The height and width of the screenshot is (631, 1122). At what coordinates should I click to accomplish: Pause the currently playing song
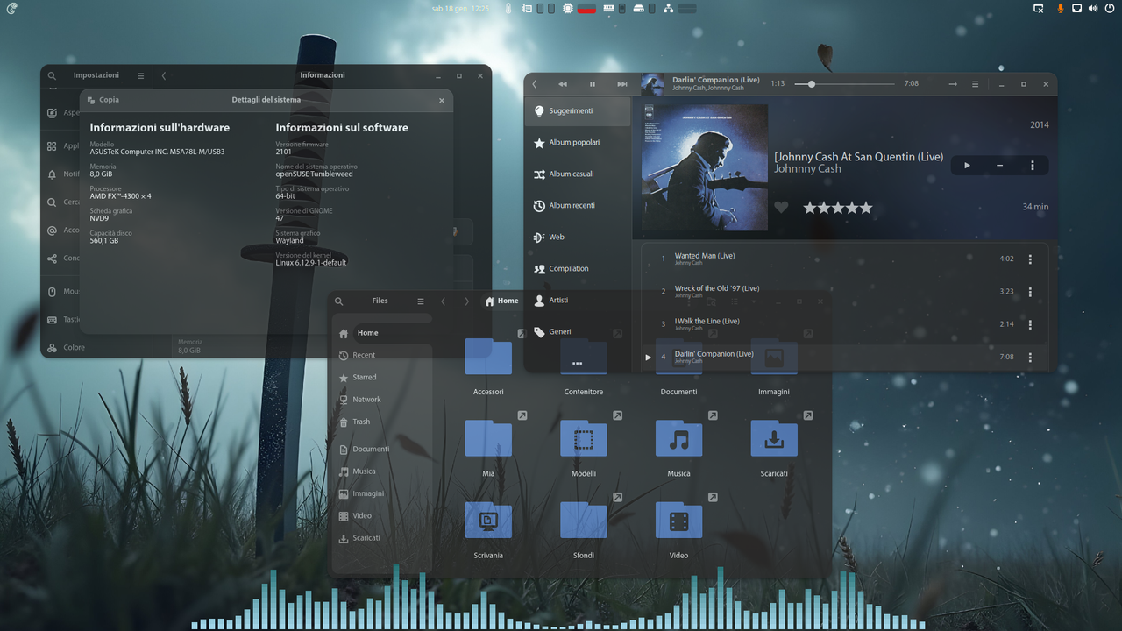(592, 84)
